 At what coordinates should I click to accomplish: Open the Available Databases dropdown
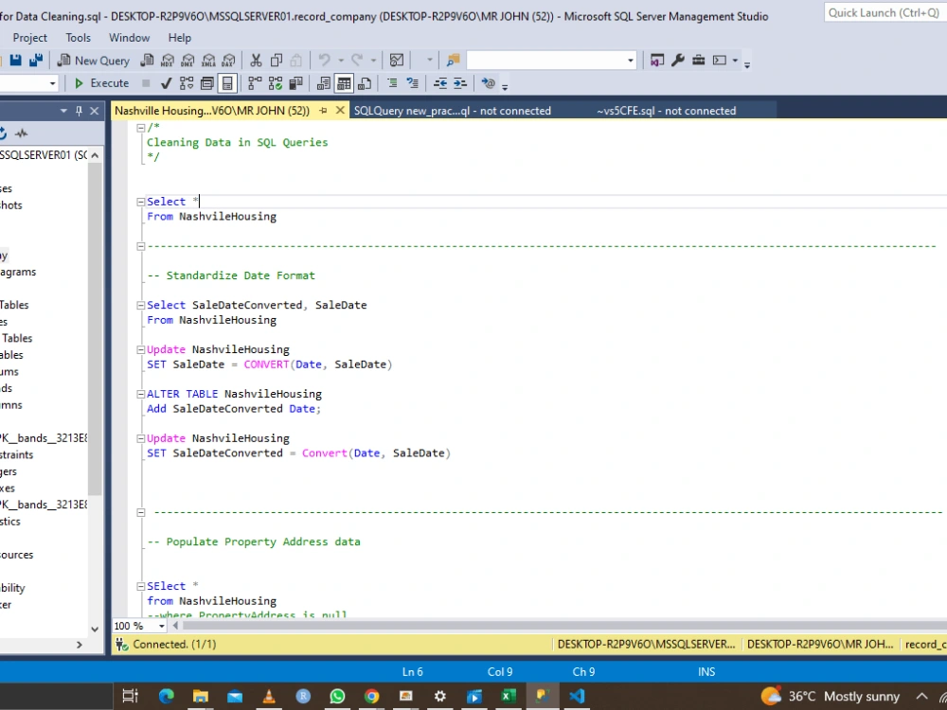point(52,83)
